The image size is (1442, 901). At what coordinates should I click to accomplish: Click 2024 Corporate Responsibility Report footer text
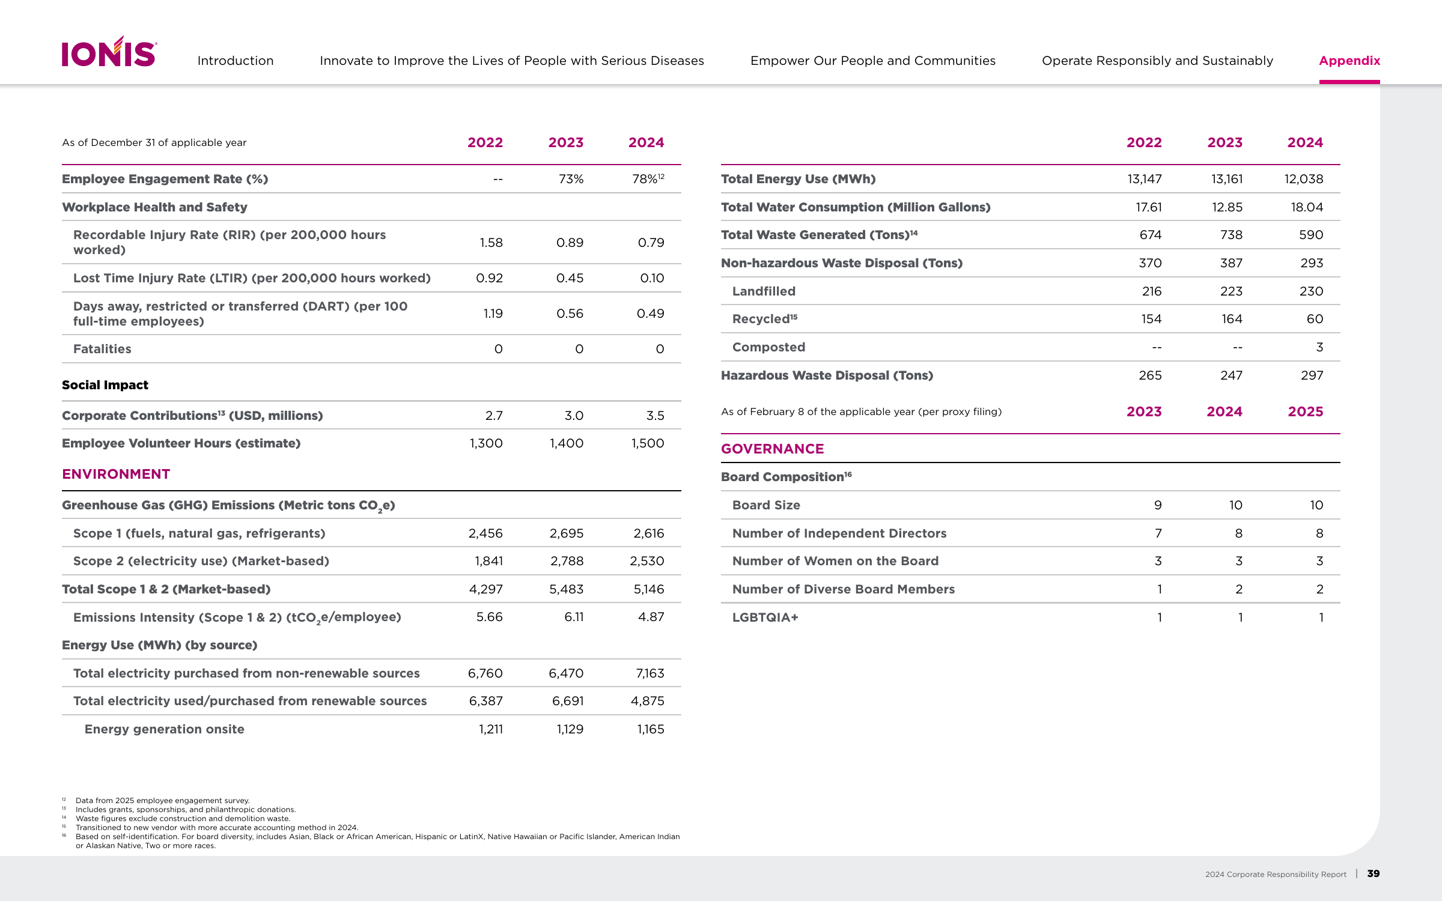[1276, 874]
